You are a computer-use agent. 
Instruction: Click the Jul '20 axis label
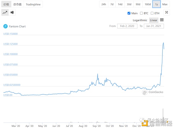(x=69, y=126)
